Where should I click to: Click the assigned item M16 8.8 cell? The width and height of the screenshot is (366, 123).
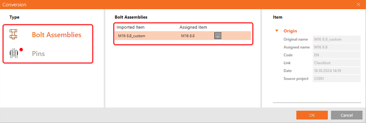(x=188, y=36)
